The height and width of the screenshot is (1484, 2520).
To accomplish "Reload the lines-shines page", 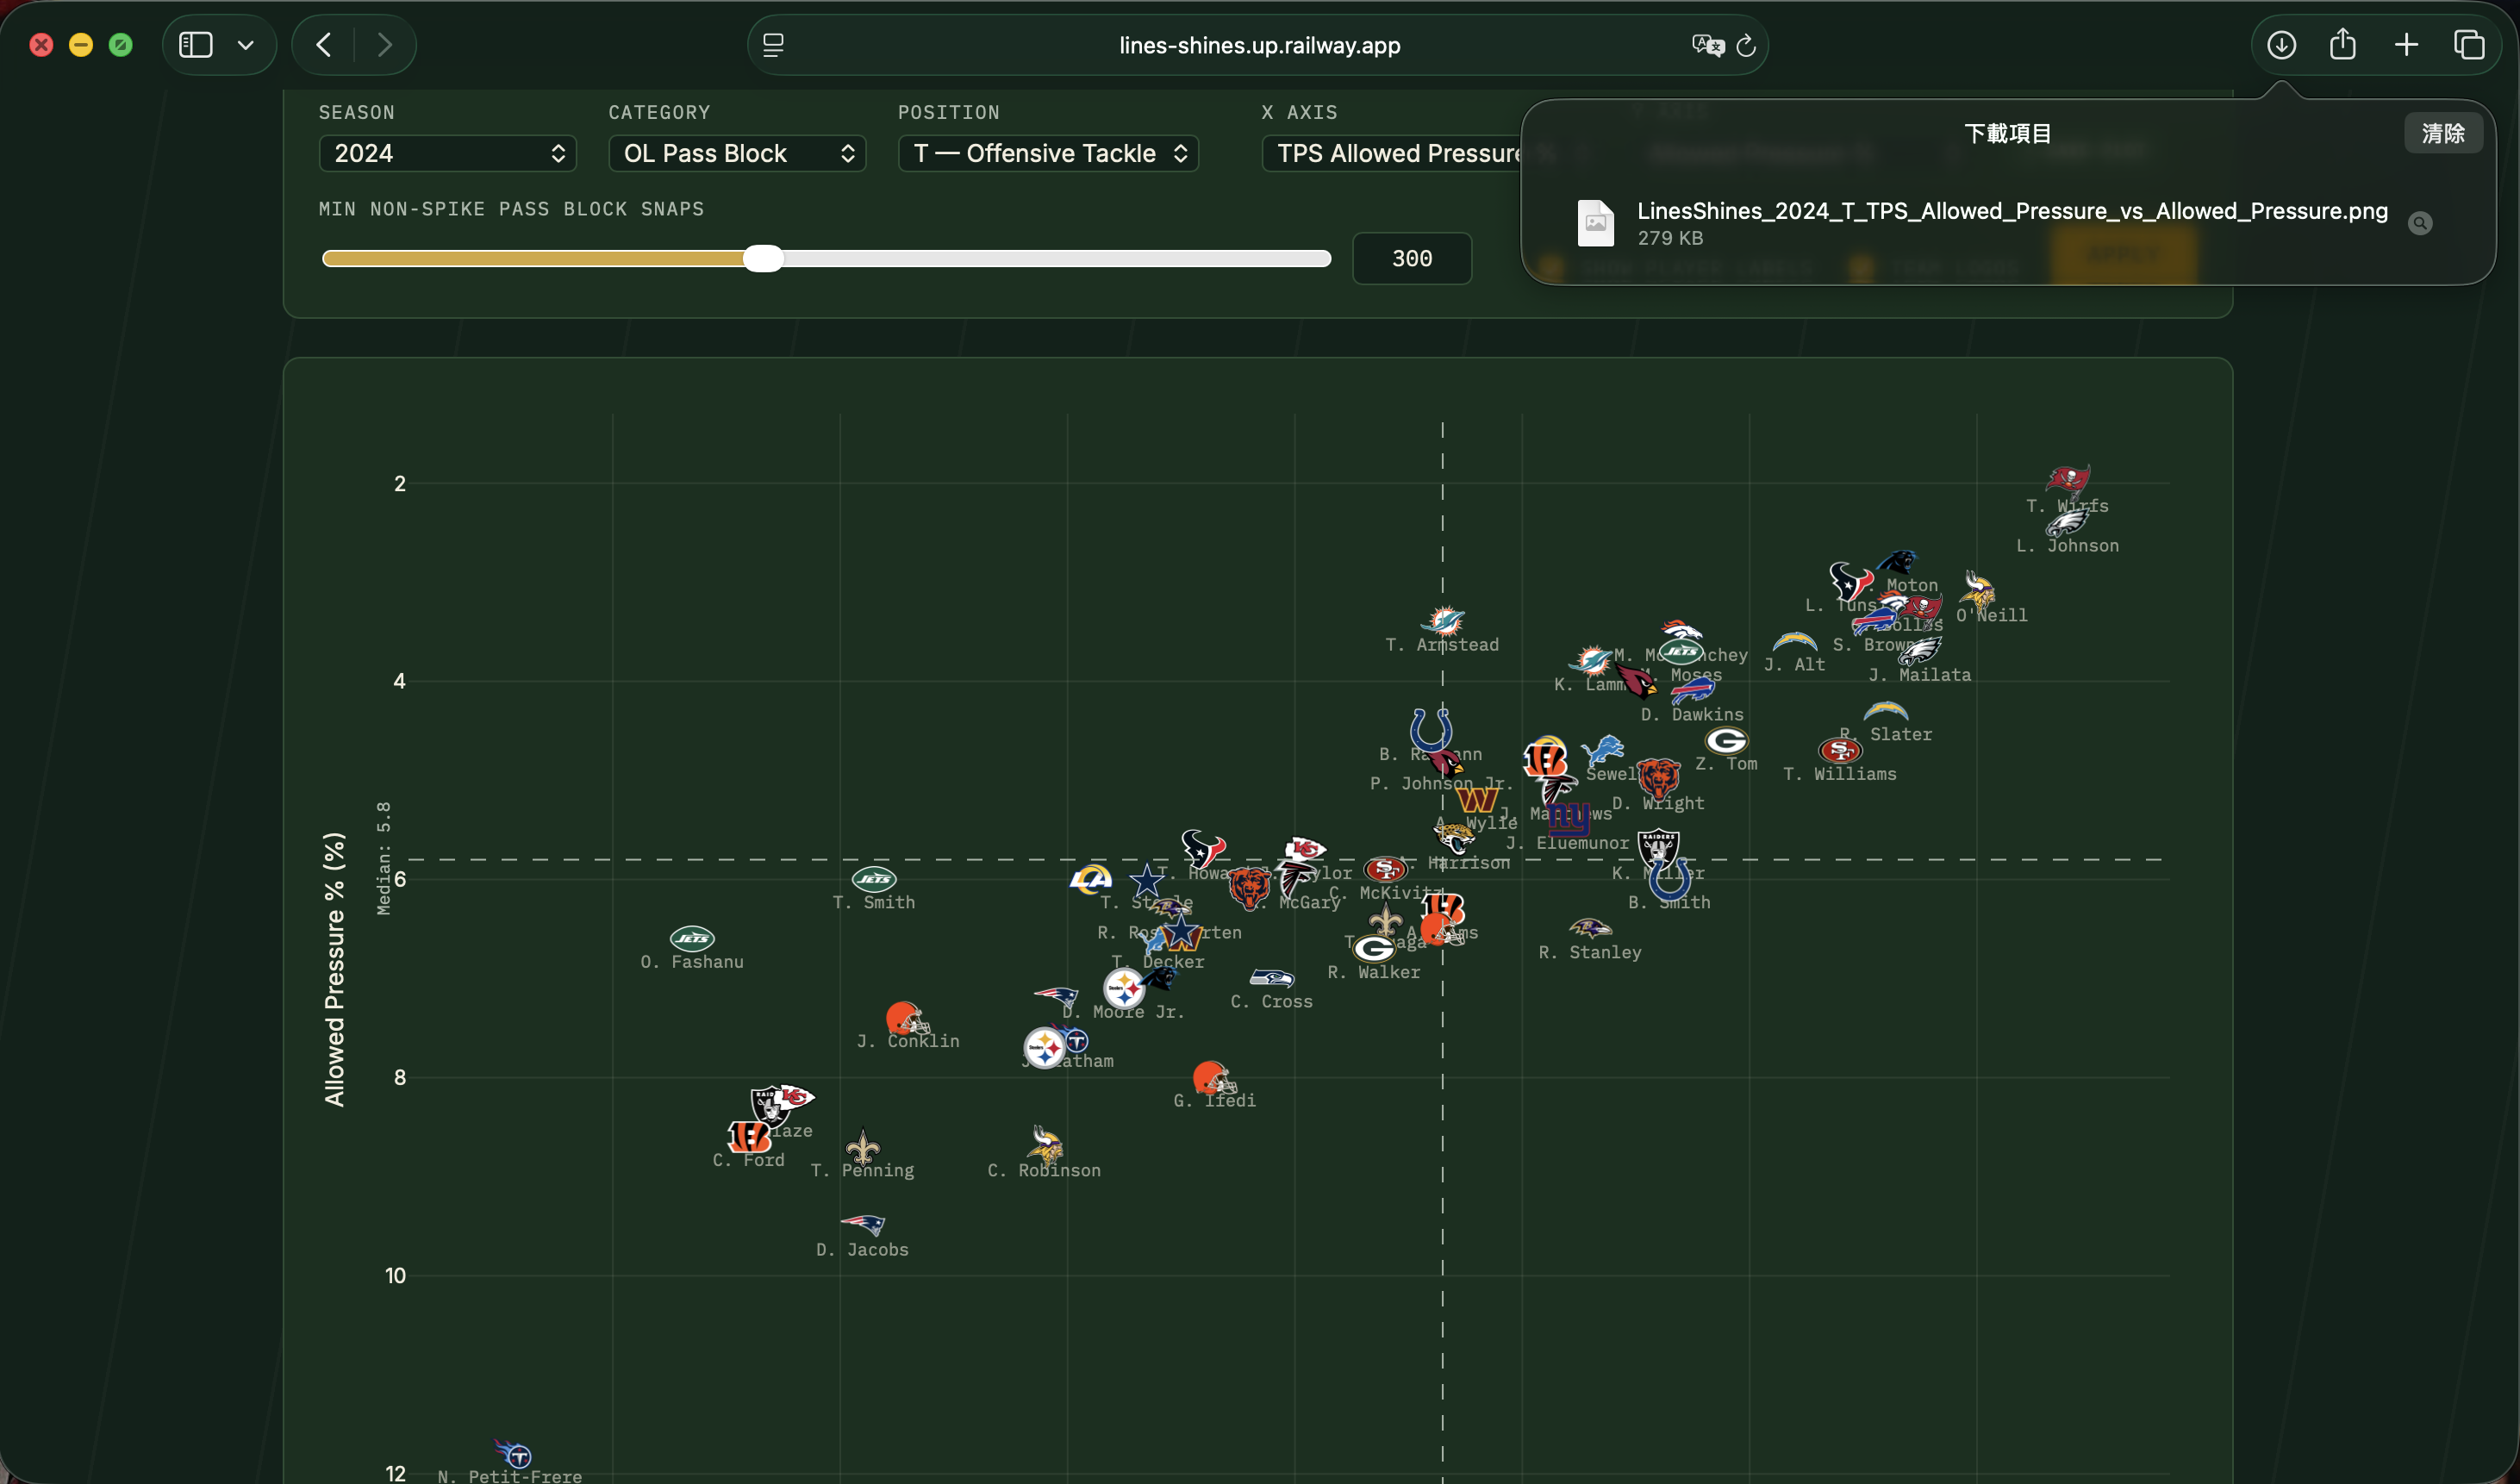I will click(x=1746, y=45).
